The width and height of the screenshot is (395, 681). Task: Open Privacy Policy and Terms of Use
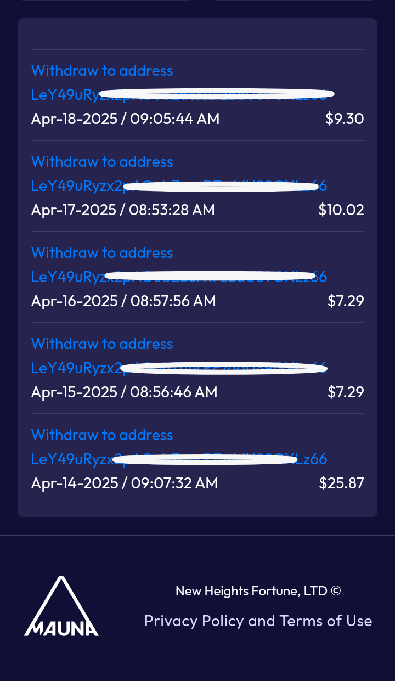coord(258,621)
